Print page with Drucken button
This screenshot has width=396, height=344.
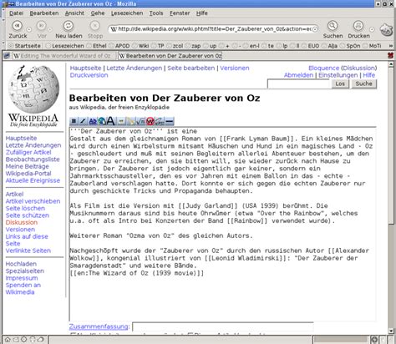pyautogui.click(x=358, y=29)
